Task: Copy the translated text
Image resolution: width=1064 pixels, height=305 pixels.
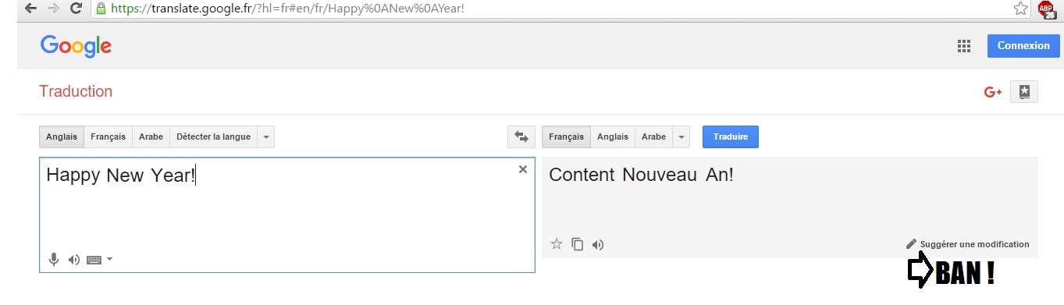Action: (x=578, y=244)
